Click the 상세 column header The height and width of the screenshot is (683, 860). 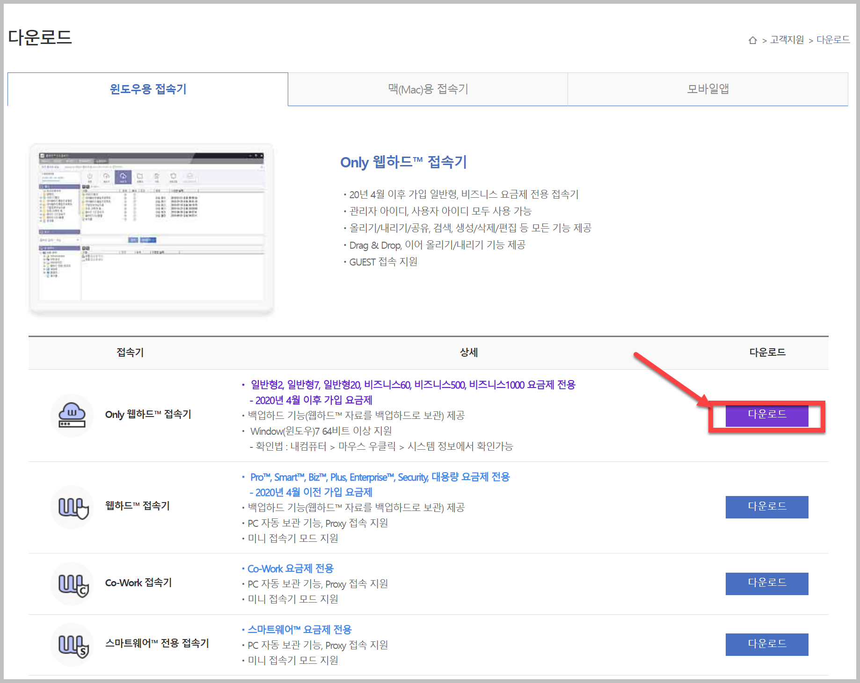click(x=469, y=352)
